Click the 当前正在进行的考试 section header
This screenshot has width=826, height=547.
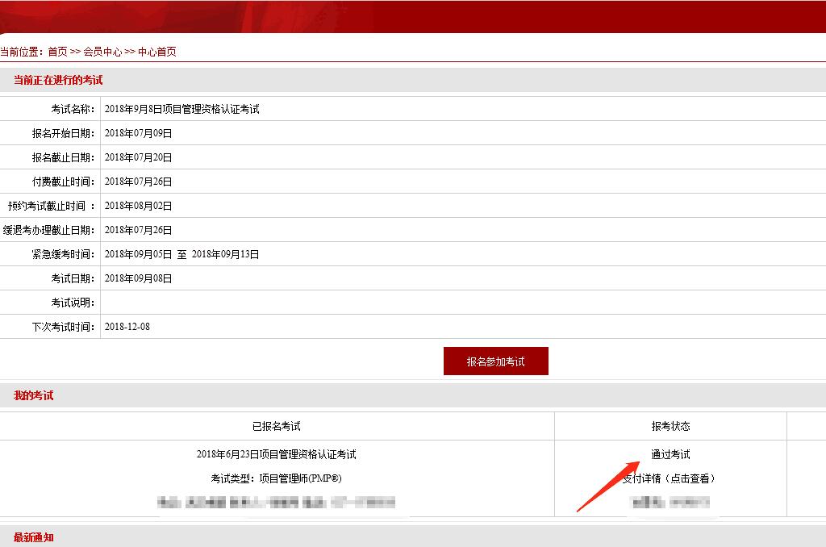point(58,80)
